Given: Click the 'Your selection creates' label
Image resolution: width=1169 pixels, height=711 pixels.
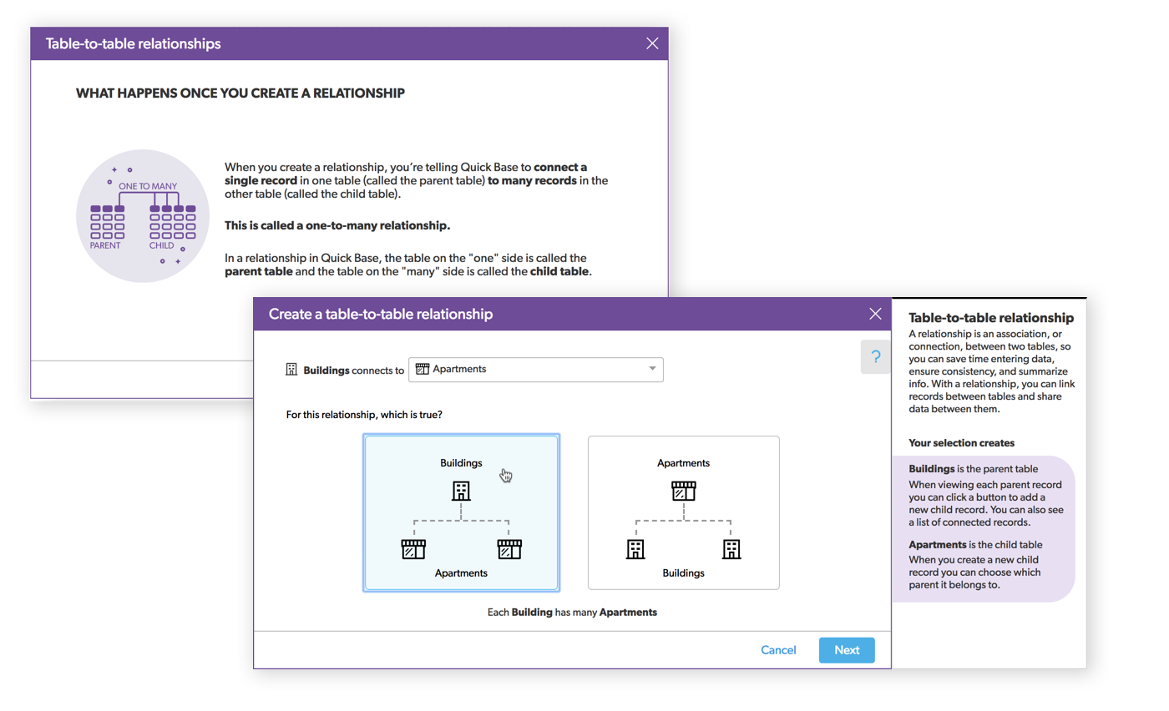Looking at the screenshot, I should tap(961, 443).
